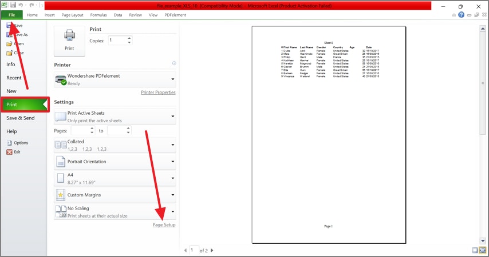Open the Page Setup link

[164, 224]
